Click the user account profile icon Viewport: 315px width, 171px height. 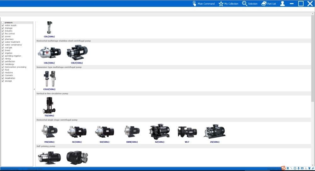[x=283, y=4]
